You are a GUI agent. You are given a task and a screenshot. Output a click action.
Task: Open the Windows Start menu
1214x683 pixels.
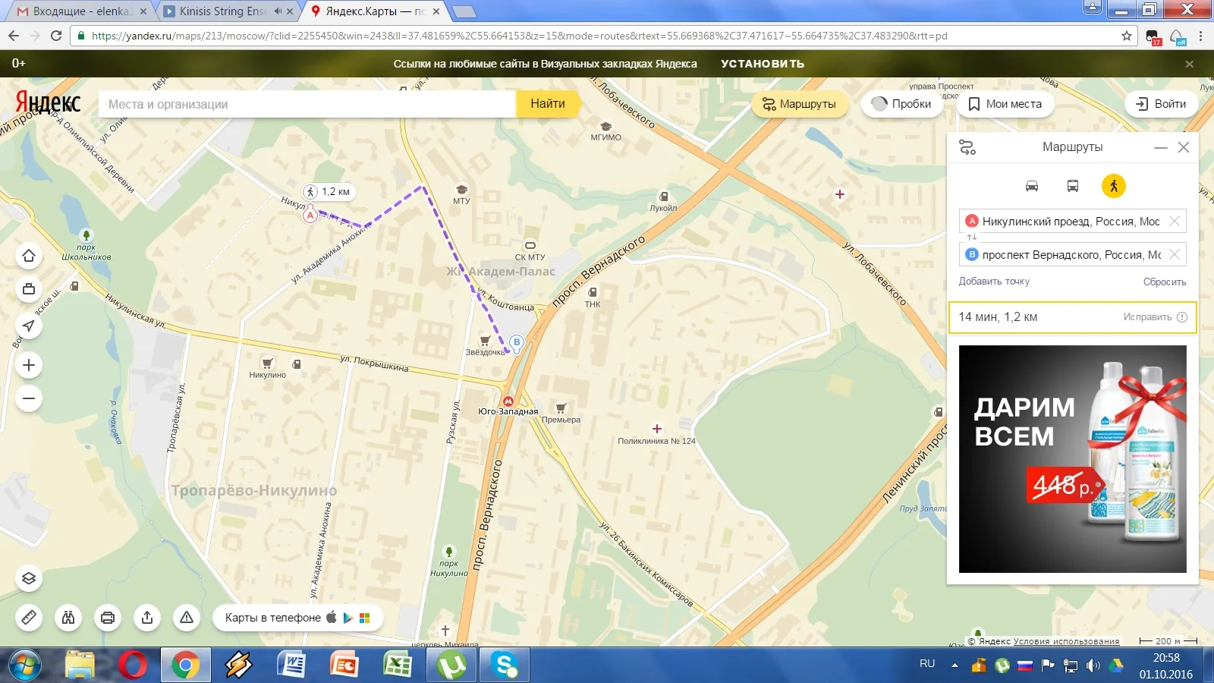click(x=25, y=666)
